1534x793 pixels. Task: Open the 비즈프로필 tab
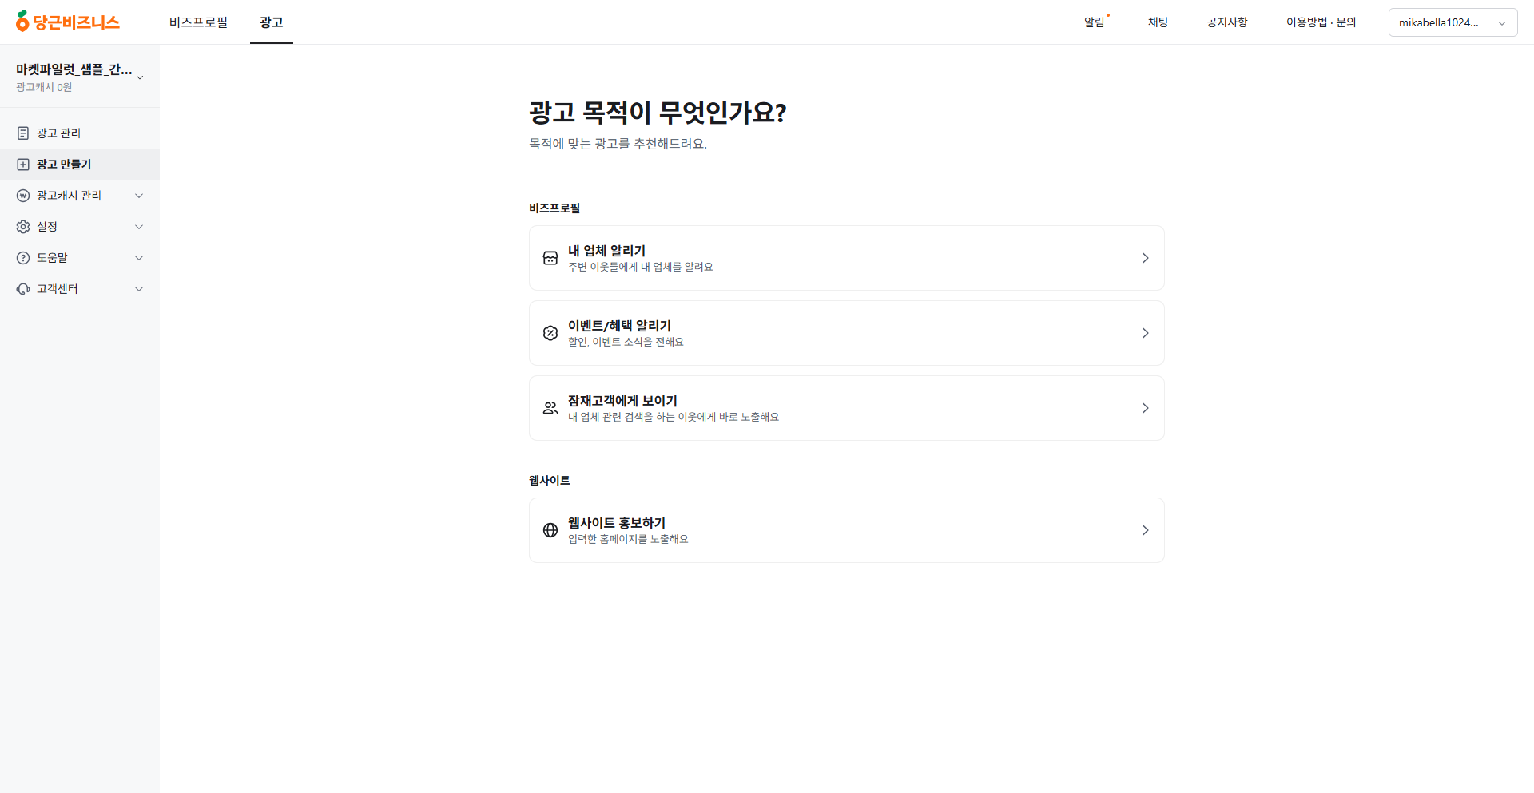coord(198,22)
